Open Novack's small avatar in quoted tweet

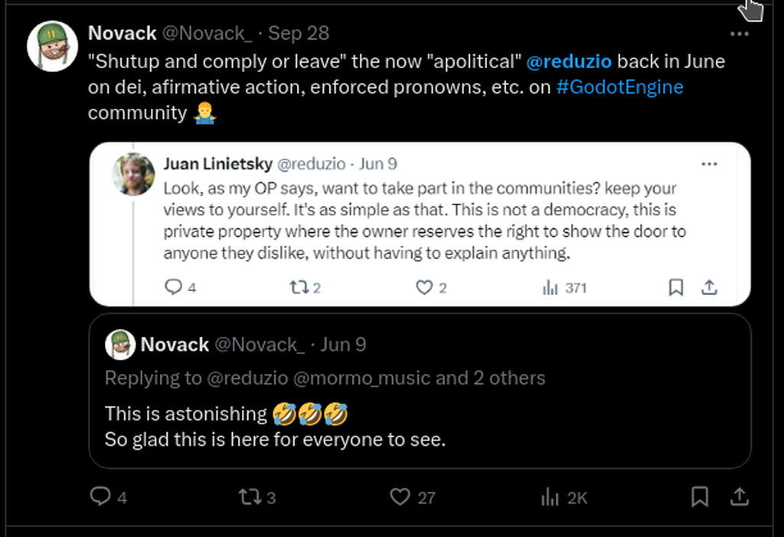click(x=120, y=345)
